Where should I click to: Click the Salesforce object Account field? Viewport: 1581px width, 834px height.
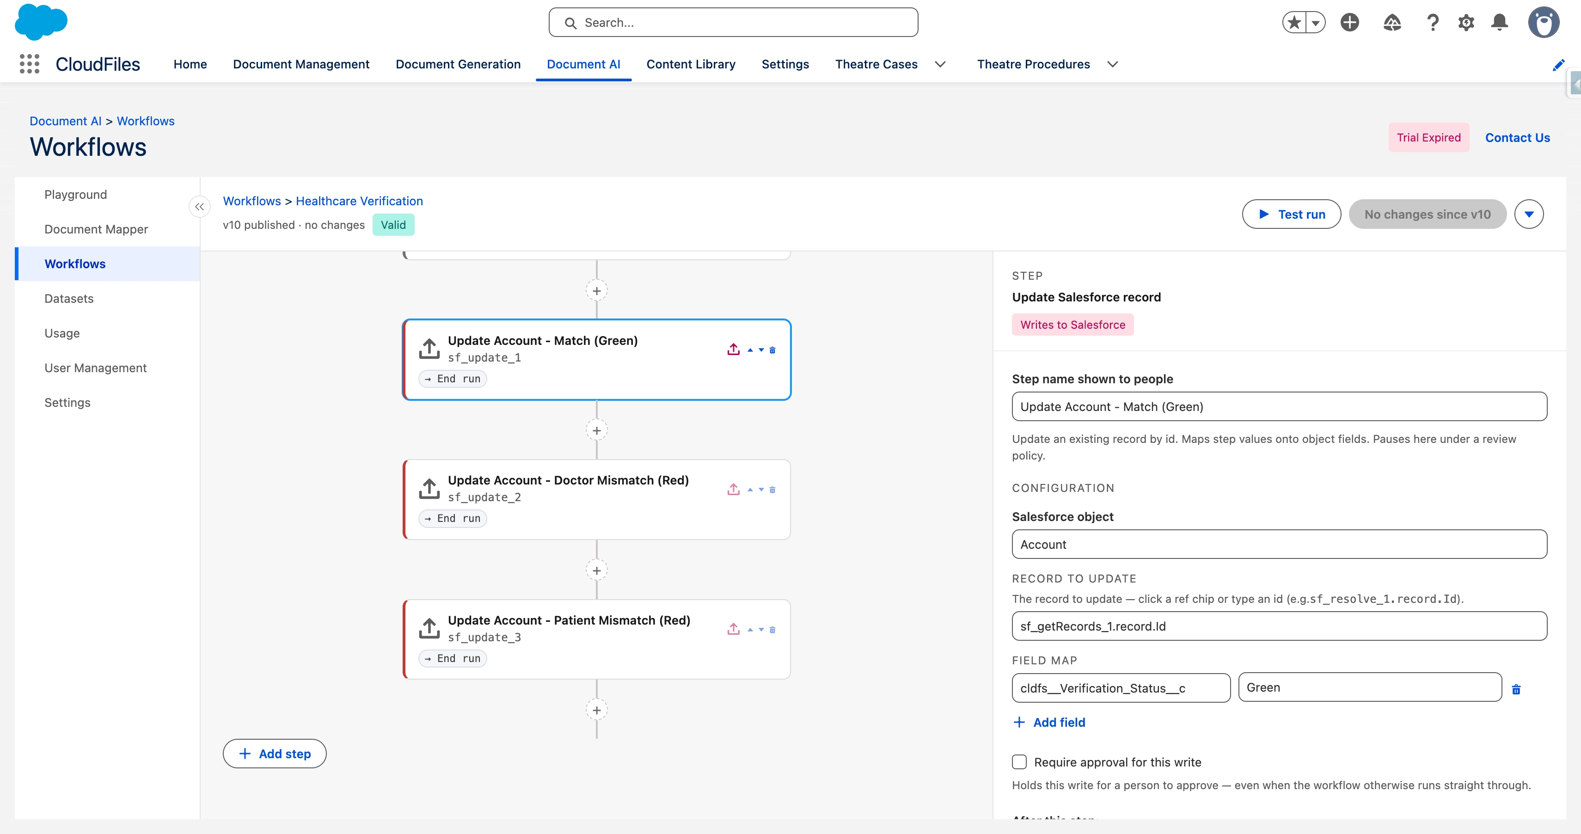1279,544
